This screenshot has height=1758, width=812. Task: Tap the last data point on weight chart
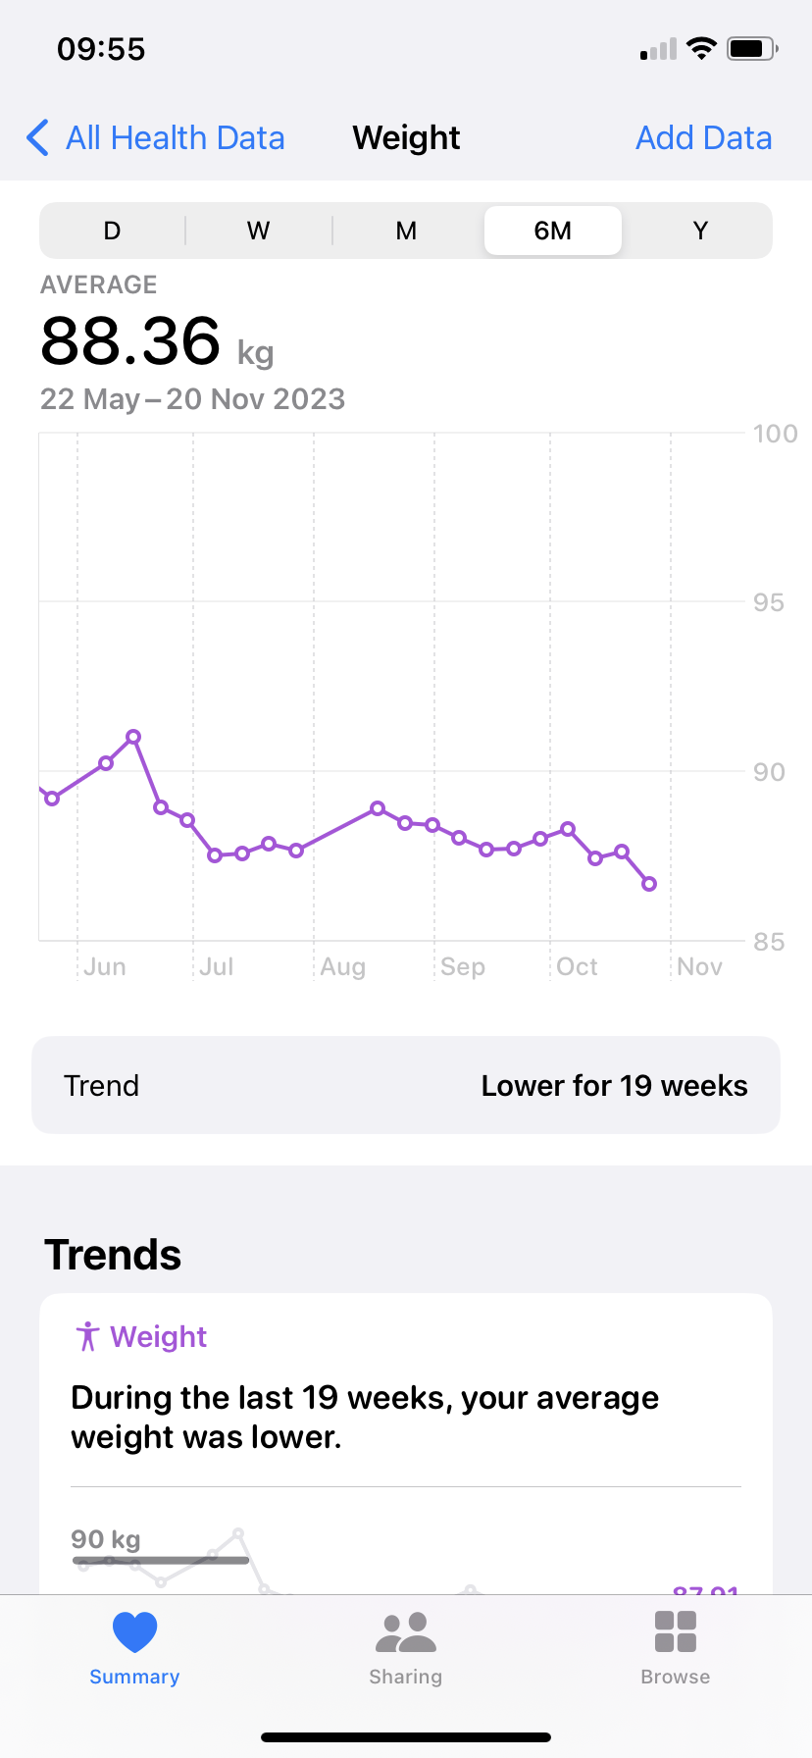(649, 884)
